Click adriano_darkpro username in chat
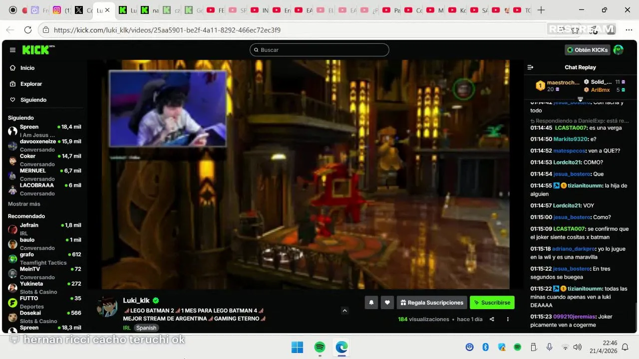The height and width of the screenshot is (359, 639). [574, 249]
